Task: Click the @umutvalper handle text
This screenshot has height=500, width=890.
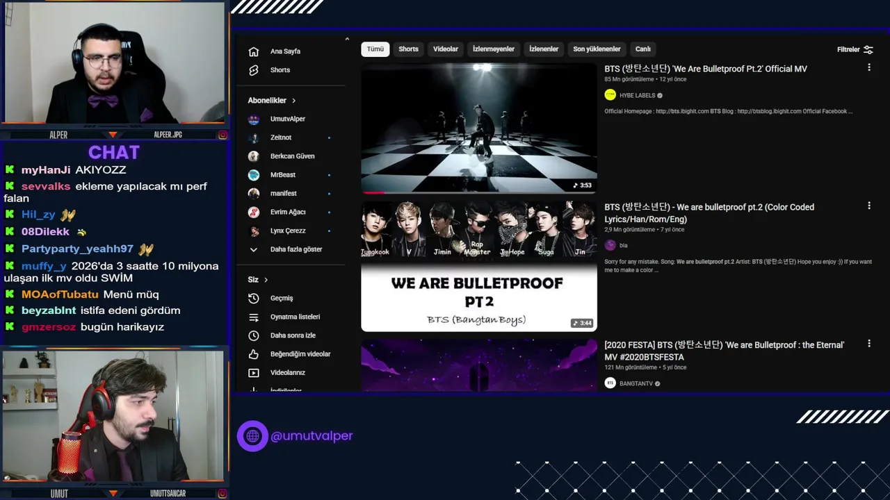Action: pos(311,436)
